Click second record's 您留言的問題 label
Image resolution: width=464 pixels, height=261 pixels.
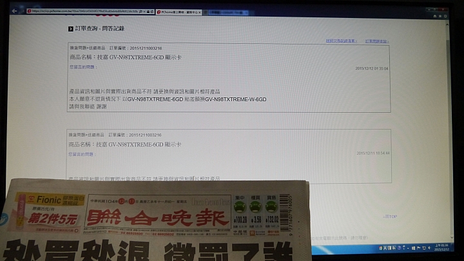82,154
